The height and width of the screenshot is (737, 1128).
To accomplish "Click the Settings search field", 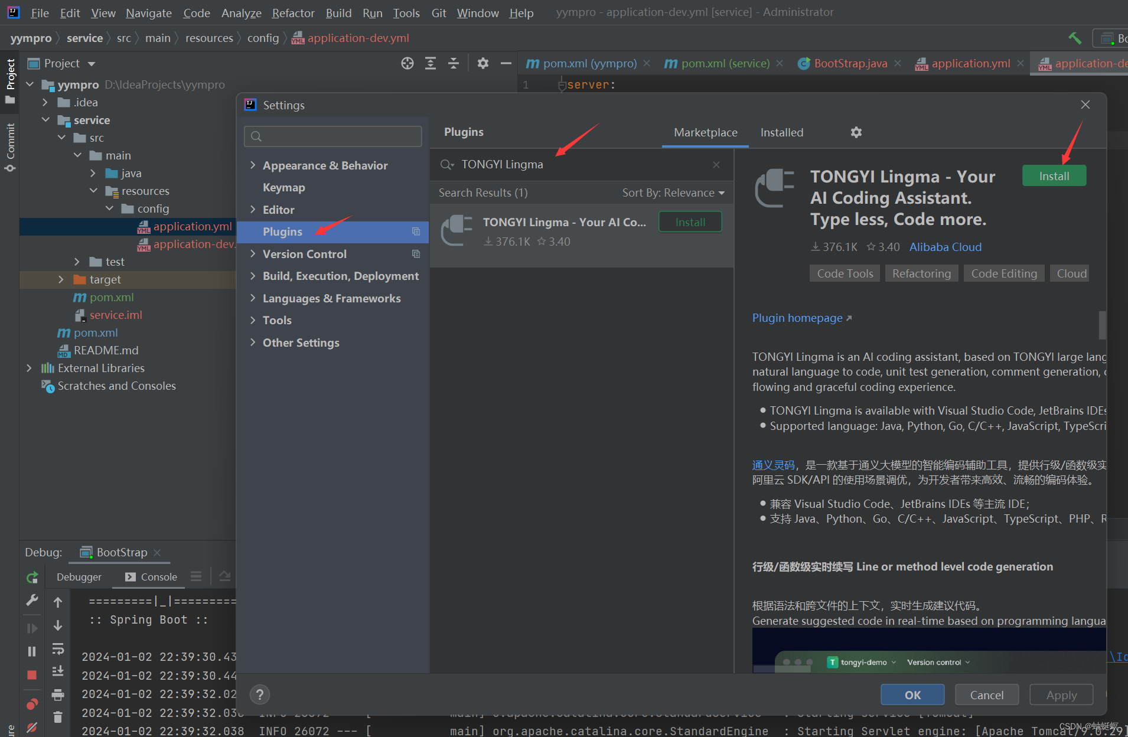I will point(332,136).
